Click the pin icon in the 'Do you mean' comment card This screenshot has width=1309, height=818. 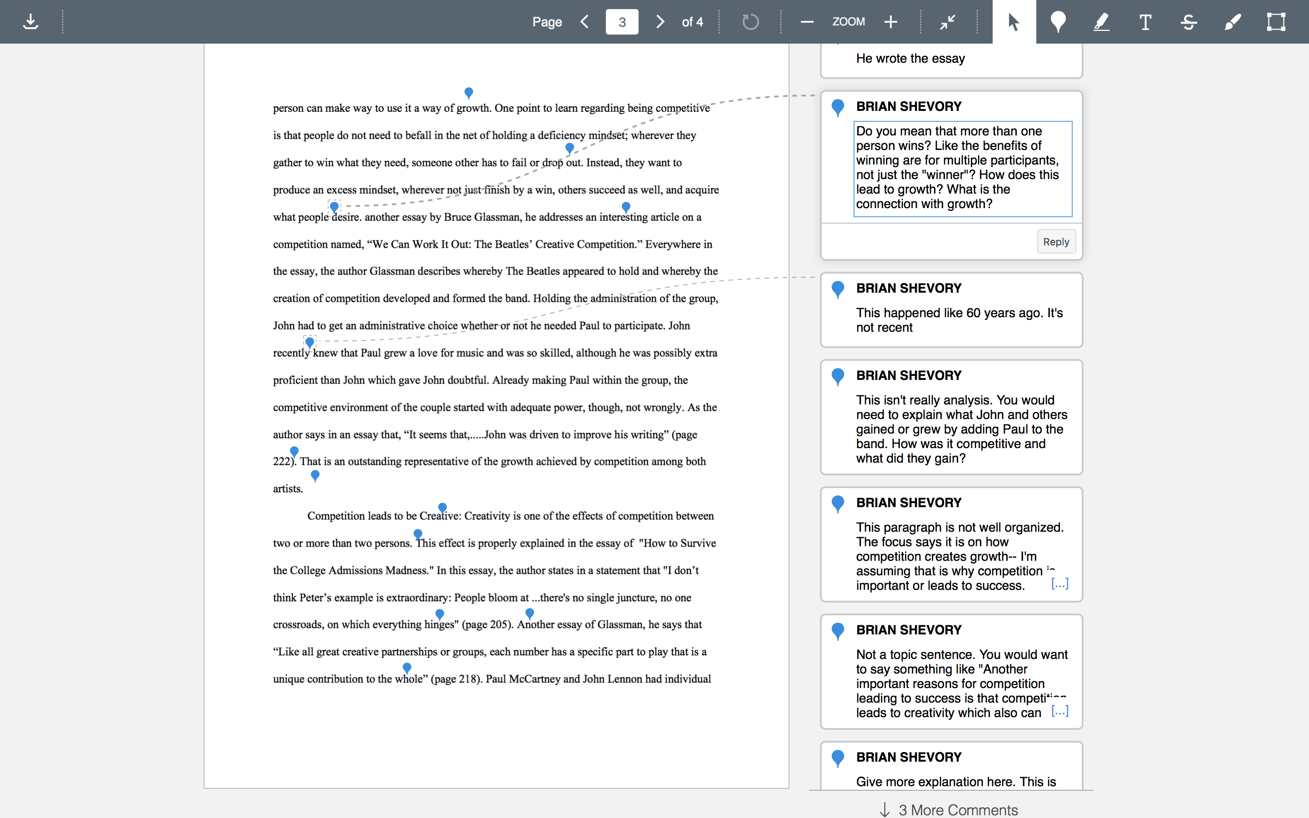point(838,108)
